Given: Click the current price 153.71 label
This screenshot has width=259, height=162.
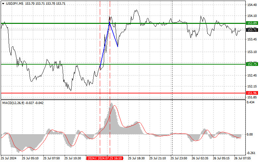Looking at the screenshot, I should click(x=252, y=30).
